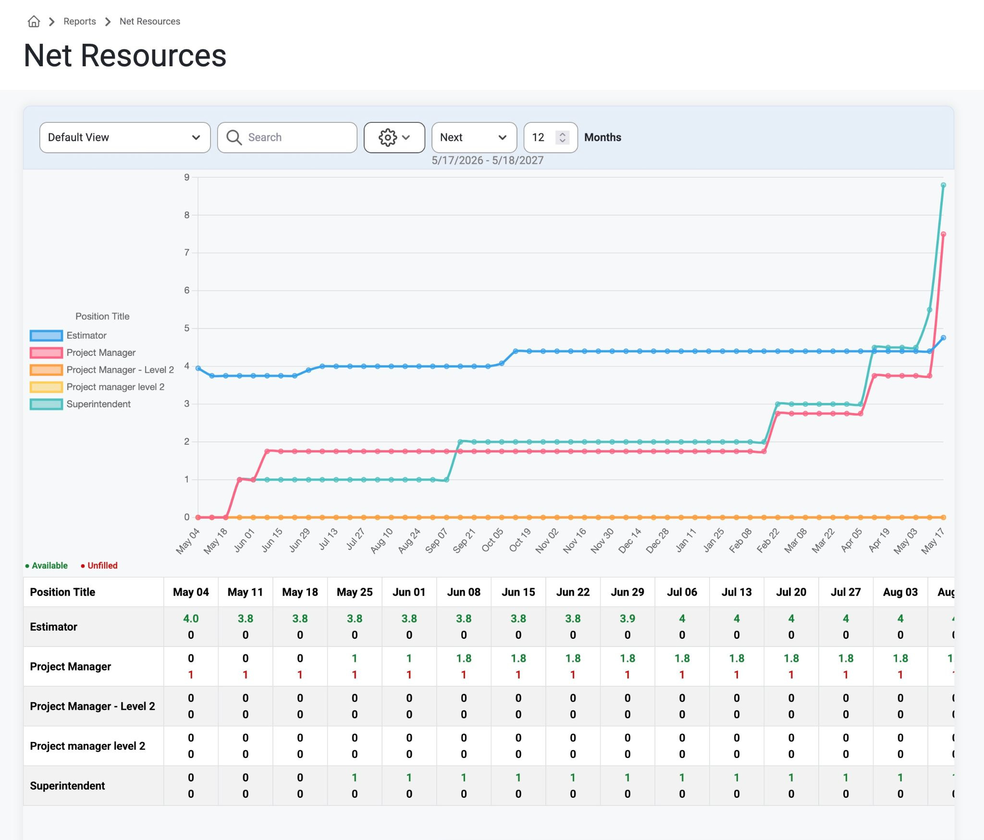Open Reports breadcrumb link
Screen dimensions: 984x840
pyautogui.click(x=80, y=22)
